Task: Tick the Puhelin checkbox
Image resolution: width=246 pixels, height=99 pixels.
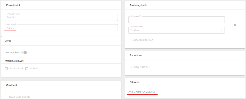Action: [27, 69]
